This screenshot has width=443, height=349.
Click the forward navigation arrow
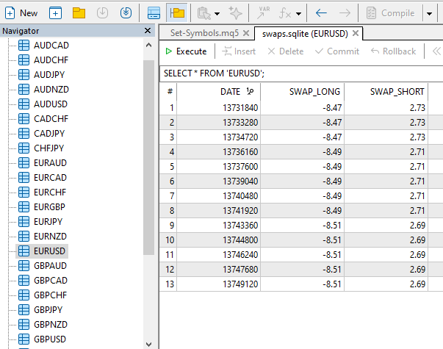345,12
